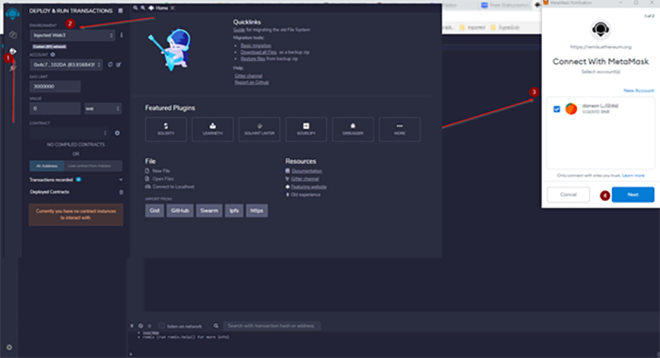Open the wei value unit dropdown
Image resolution: width=660 pixels, height=358 pixels.
pos(103,108)
